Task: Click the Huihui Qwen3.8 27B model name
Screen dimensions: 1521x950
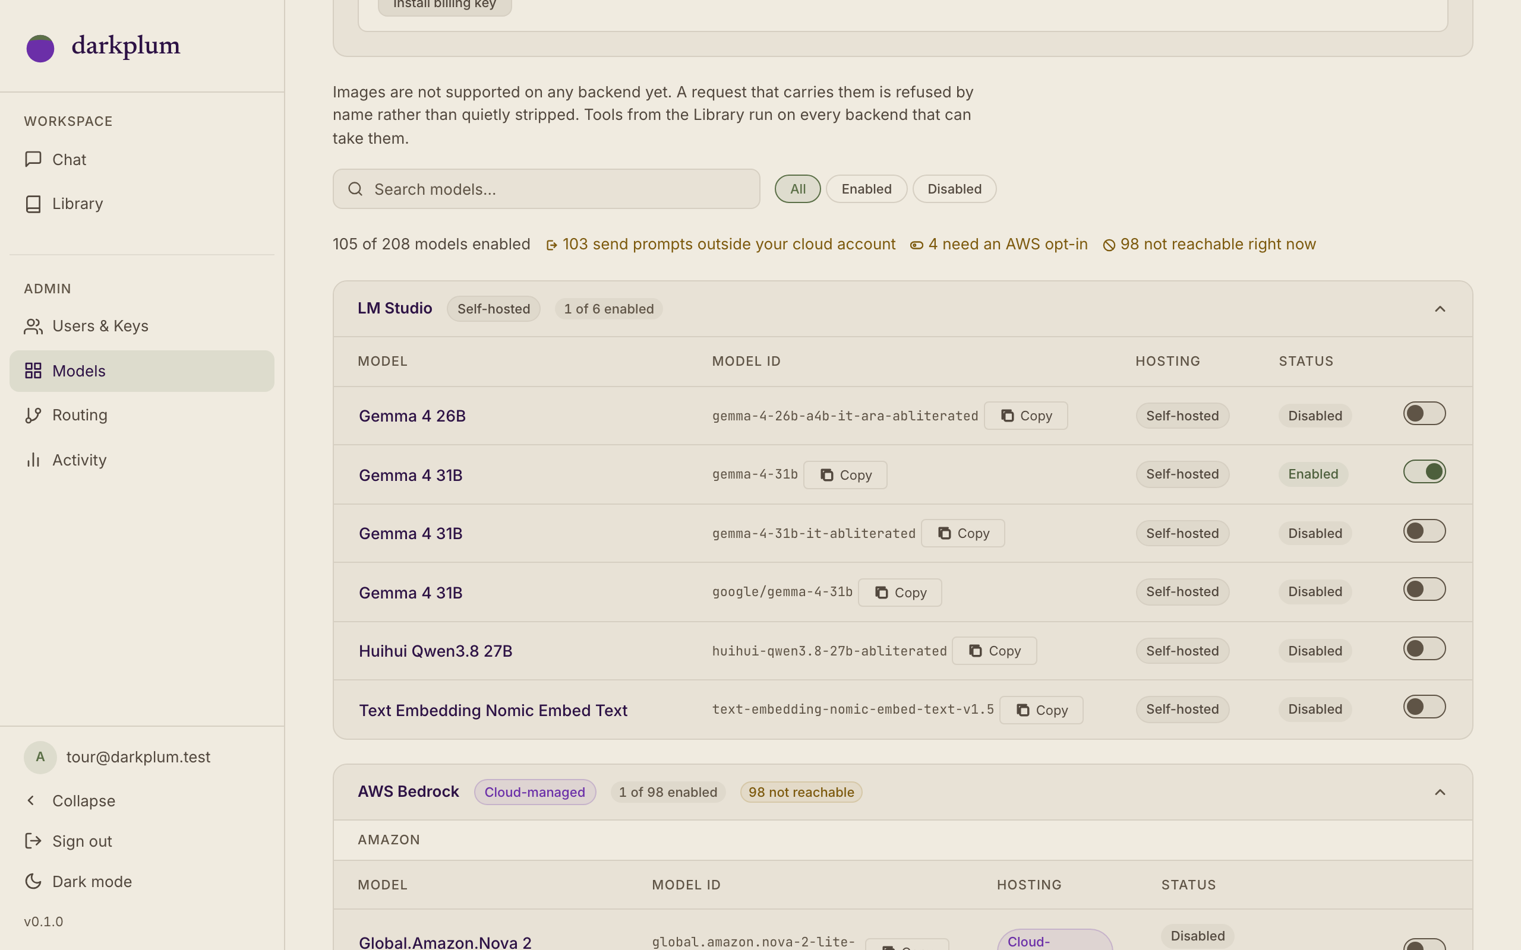Action: (x=436, y=651)
